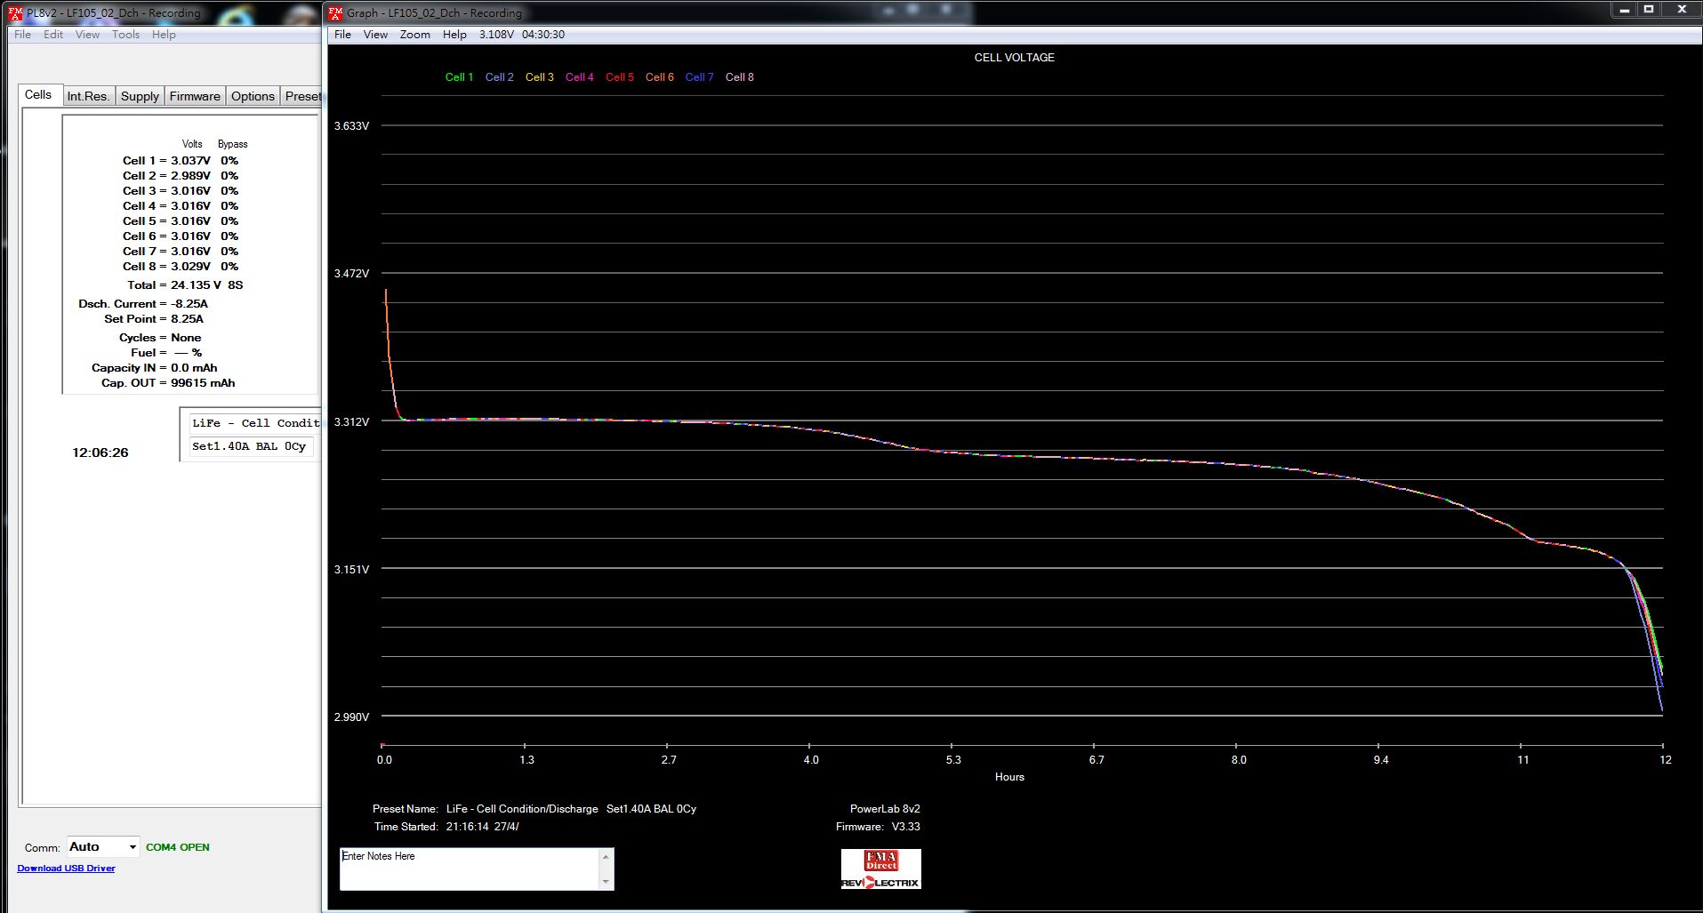The width and height of the screenshot is (1703, 913).
Task: Click the FMA Direct logo
Action: pyautogui.click(x=880, y=861)
